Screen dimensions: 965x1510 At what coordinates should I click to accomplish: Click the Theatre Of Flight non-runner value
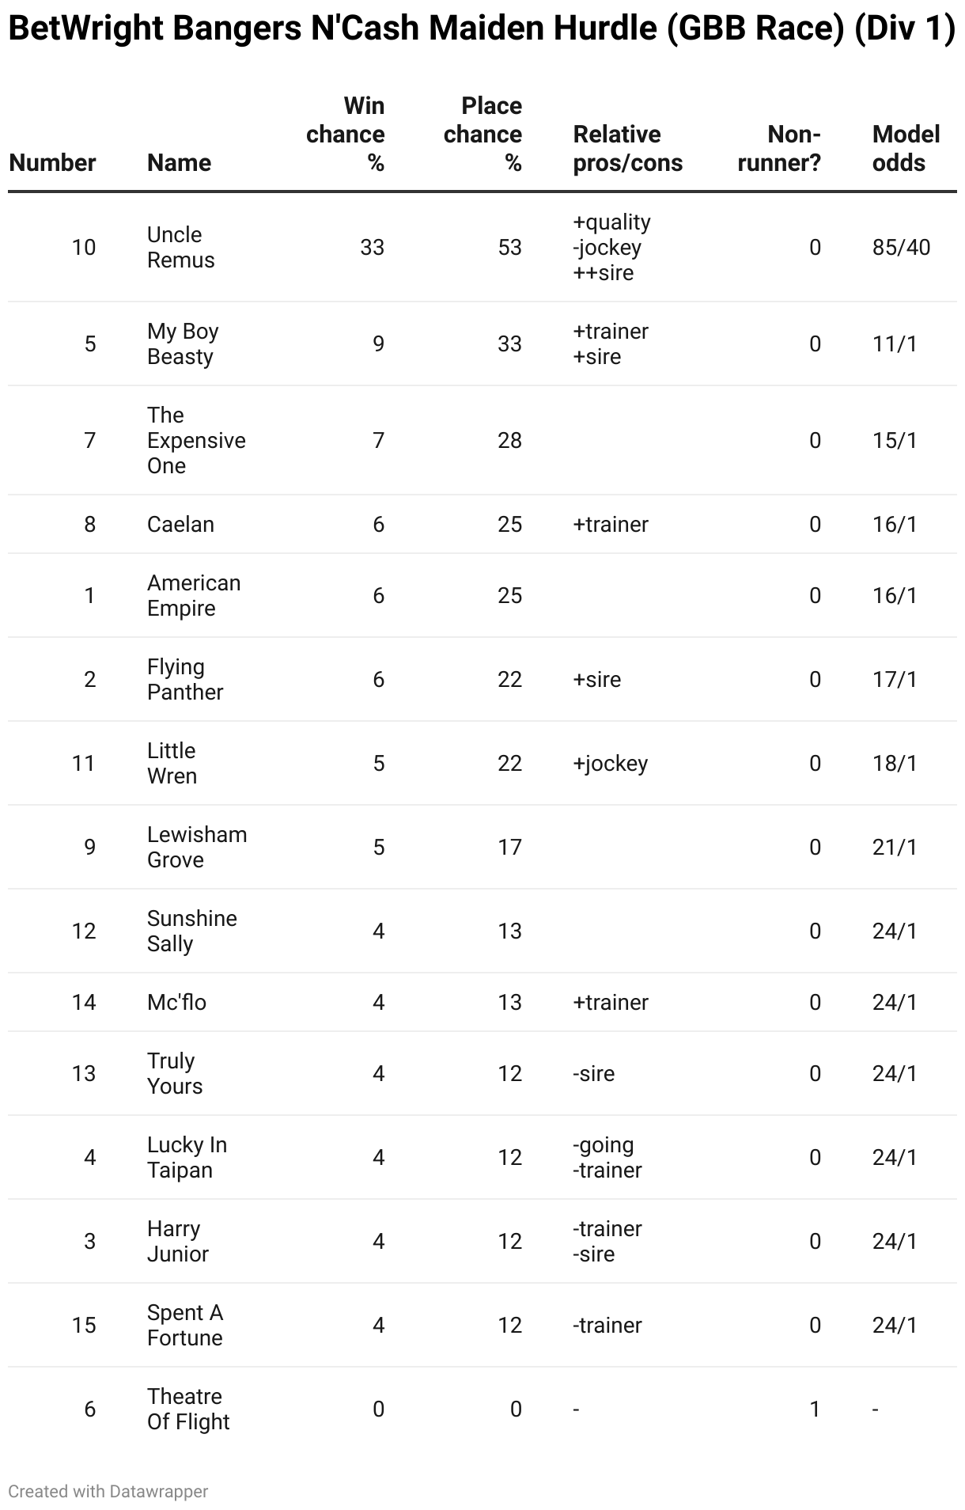click(x=815, y=1409)
